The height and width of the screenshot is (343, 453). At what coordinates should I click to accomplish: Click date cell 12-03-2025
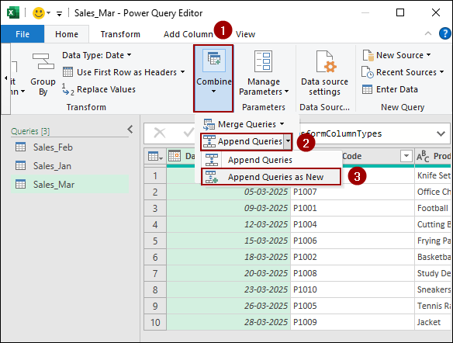229,224
